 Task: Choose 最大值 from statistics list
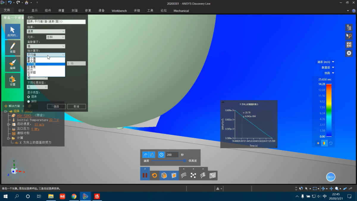point(46,61)
